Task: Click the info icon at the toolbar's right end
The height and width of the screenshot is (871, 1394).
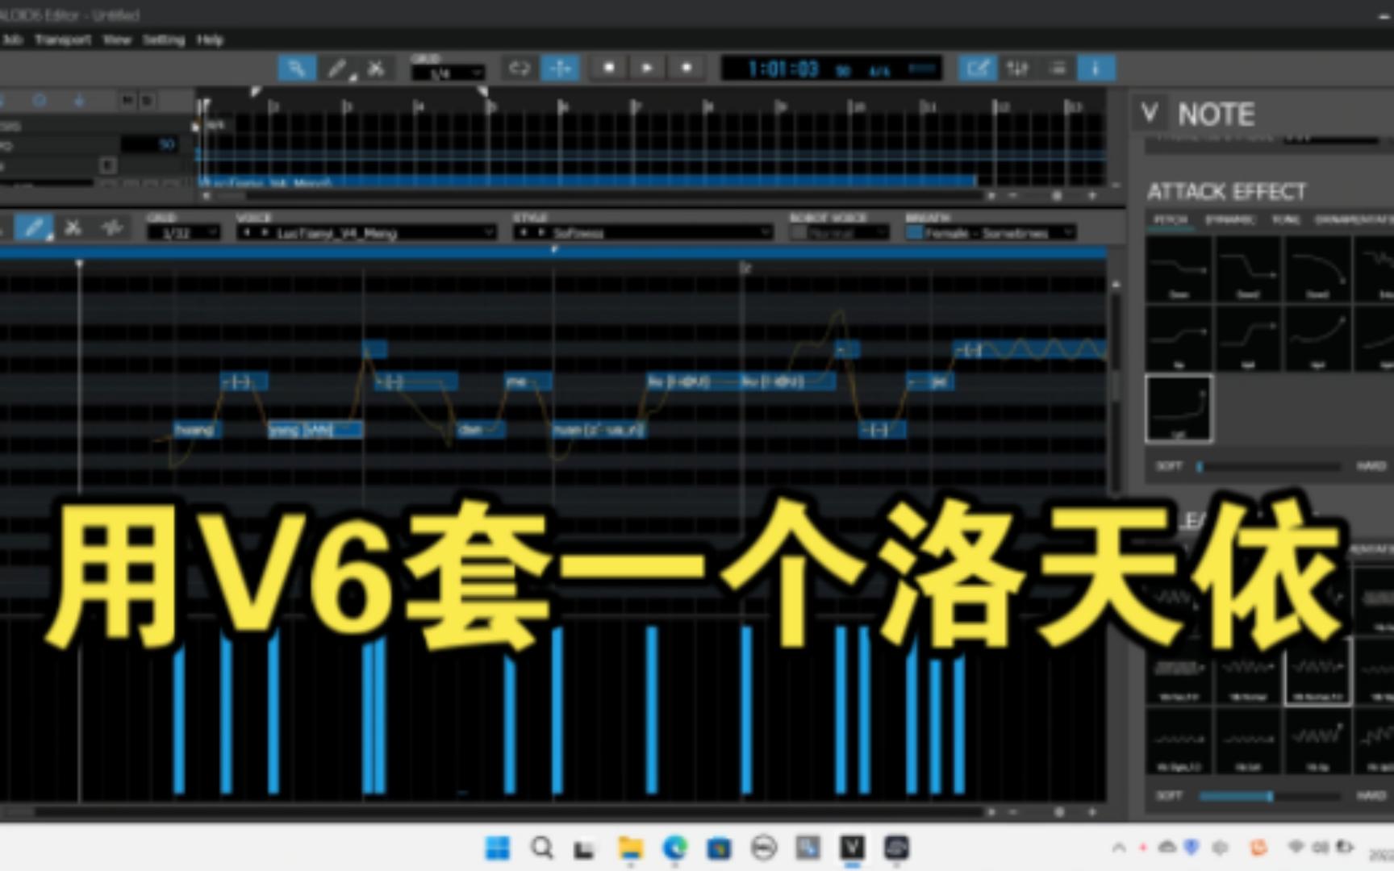Action: (x=1096, y=68)
